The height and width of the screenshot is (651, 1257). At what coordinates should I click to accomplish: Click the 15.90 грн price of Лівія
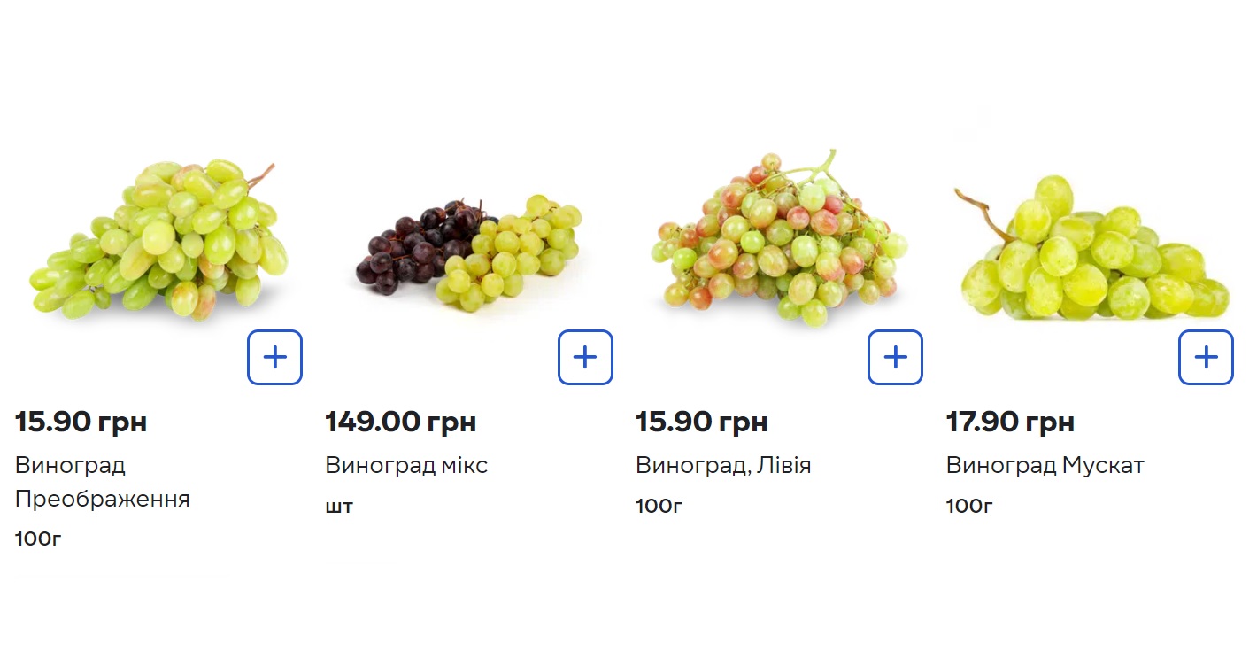pos(701,422)
